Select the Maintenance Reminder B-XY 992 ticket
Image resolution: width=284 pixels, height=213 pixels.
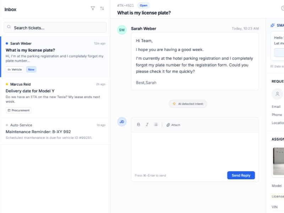tap(55, 132)
